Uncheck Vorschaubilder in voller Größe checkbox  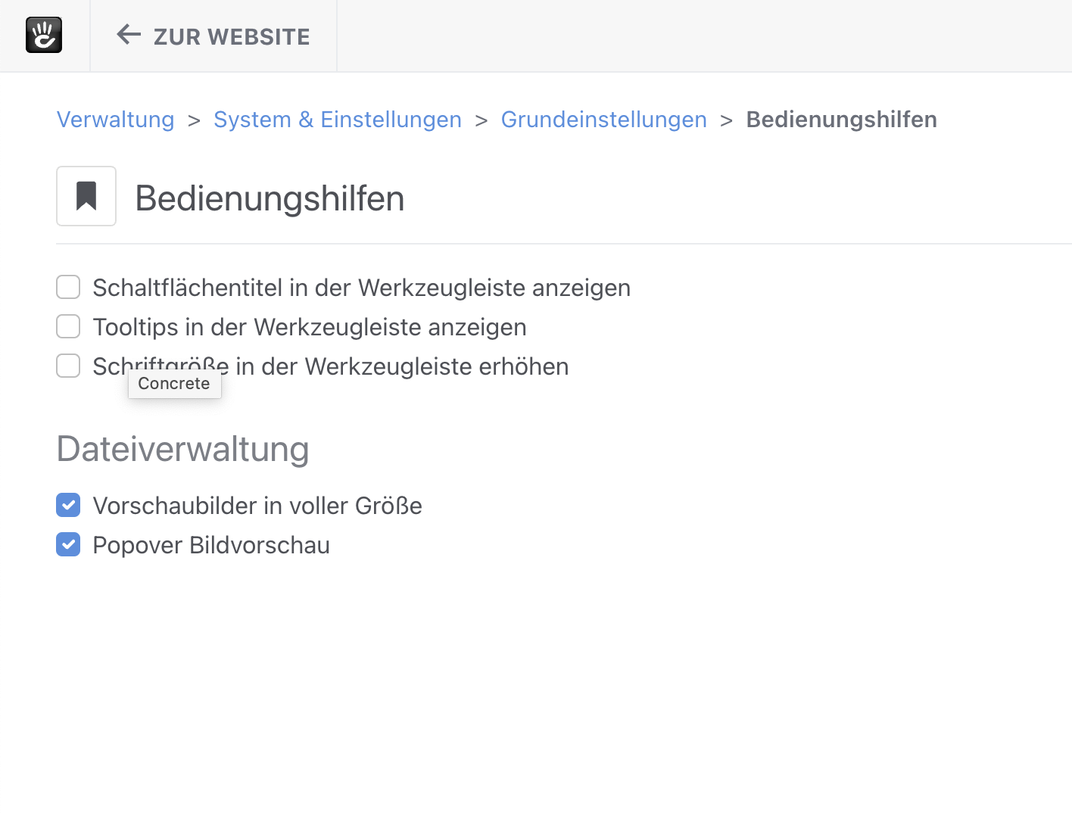(68, 506)
